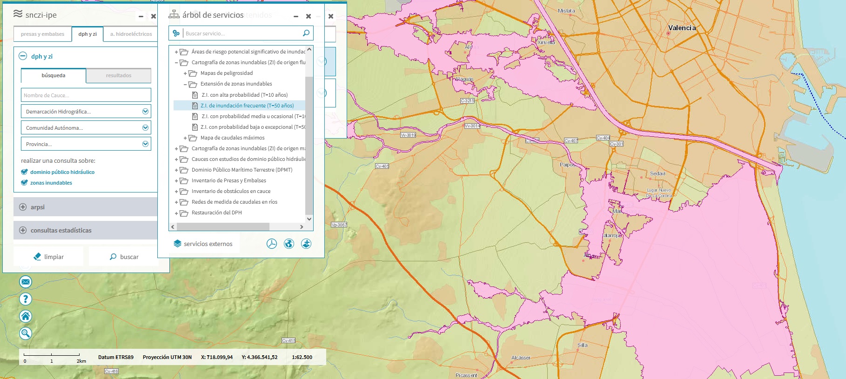Expand Áreas de riesgo potencial significativo node
846x379 pixels.
pyautogui.click(x=176, y=52)
